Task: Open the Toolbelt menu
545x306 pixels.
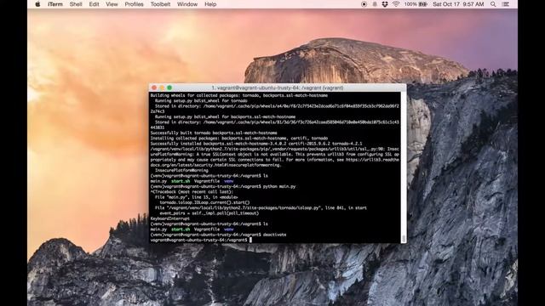Action: pyautogui.click(x=160, y=4)
